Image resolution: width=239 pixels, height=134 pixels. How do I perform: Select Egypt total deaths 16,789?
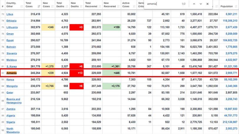[64, 40]
